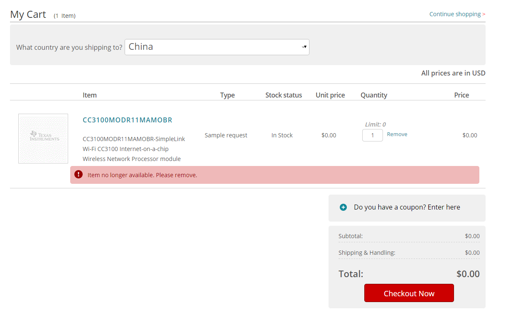The width and height of the screenshot is (508, 317).
Task: Click the plus icon beside coupon prompt
Action: (343, 207)
